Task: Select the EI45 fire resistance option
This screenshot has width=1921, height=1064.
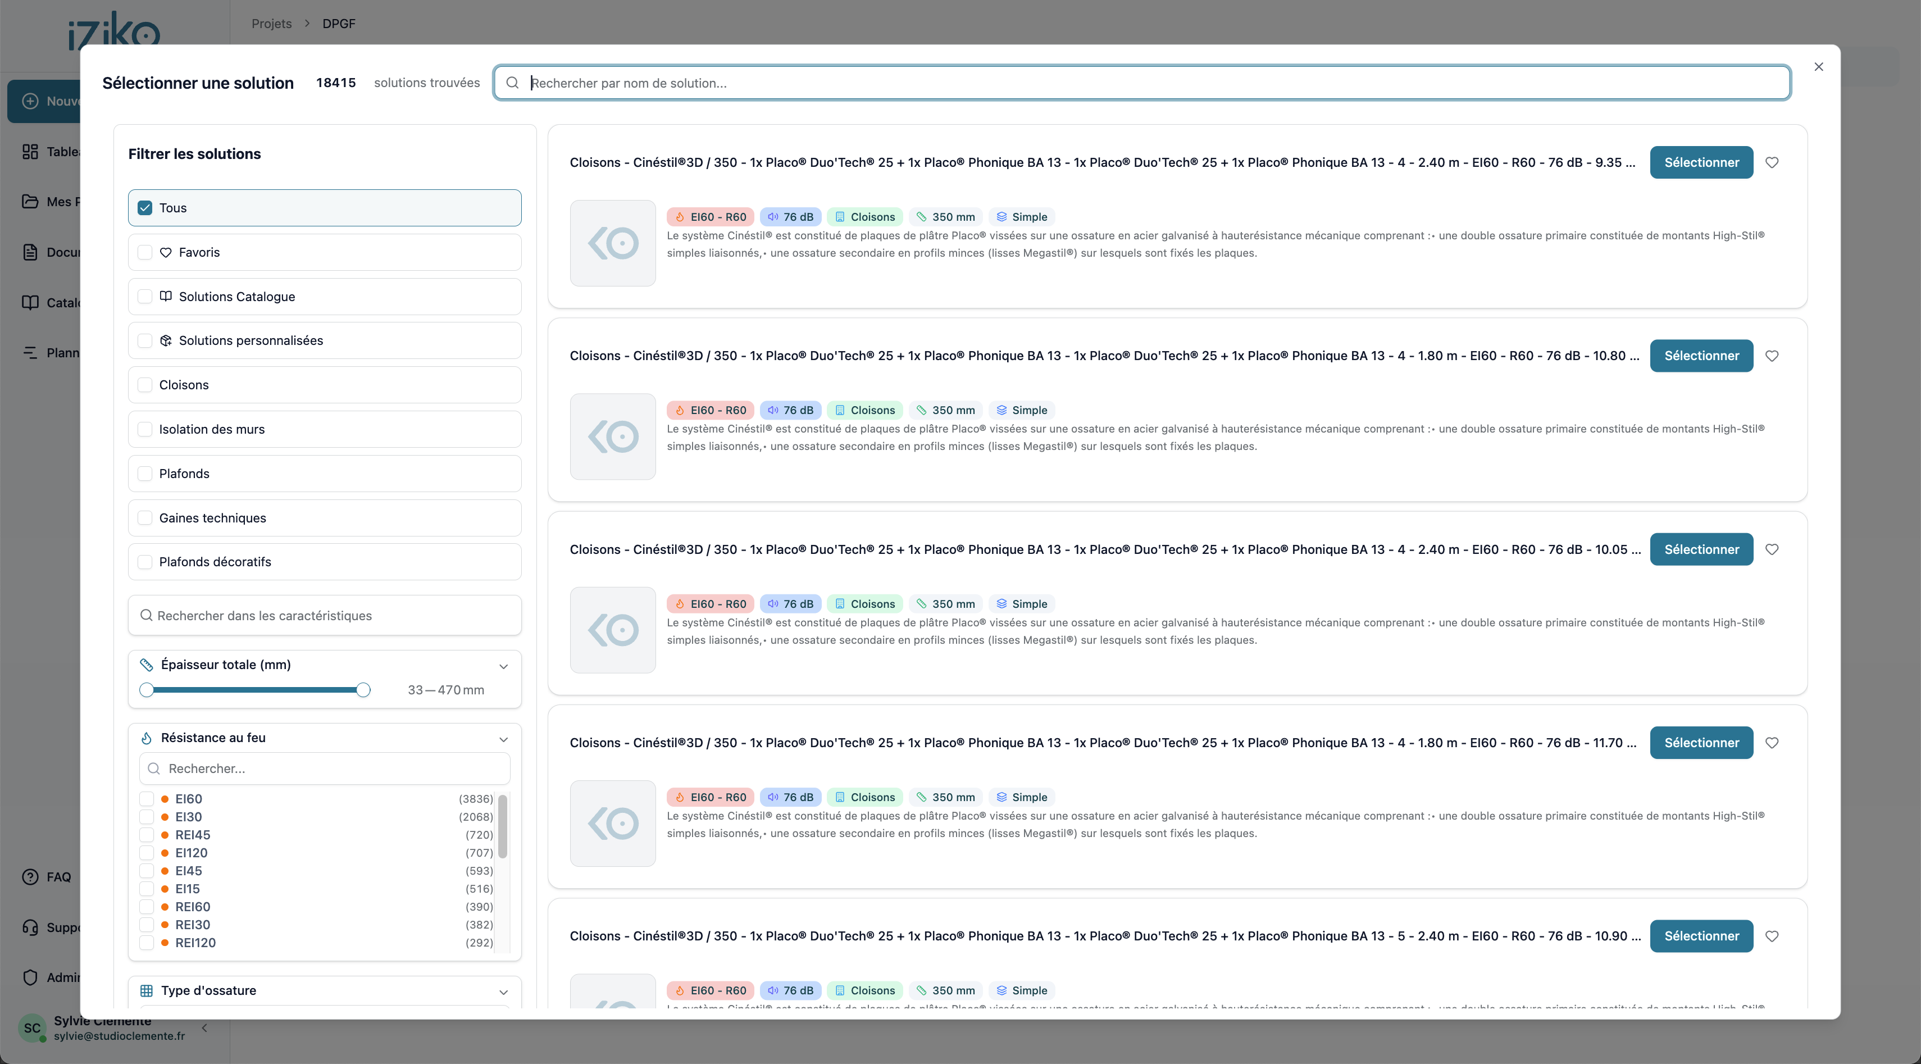Action: pyautogui.click(x=146, y=871)
